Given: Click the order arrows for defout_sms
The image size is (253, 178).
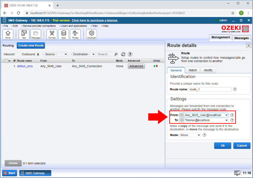Looking at the screenshot, I should pos(156,66).
